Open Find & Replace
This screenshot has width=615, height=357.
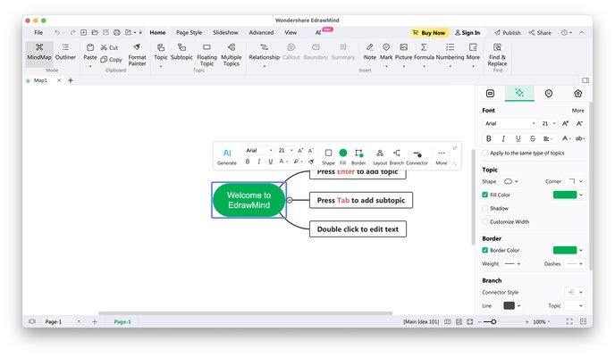tap(497, 54)
